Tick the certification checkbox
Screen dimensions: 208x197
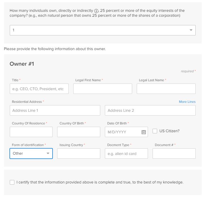pyautogui.click(x=12, y=182)
